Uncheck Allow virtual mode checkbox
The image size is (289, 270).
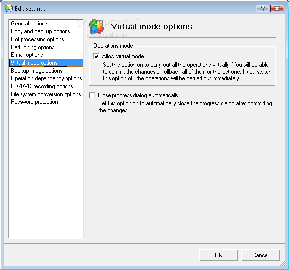pos(96,56)
